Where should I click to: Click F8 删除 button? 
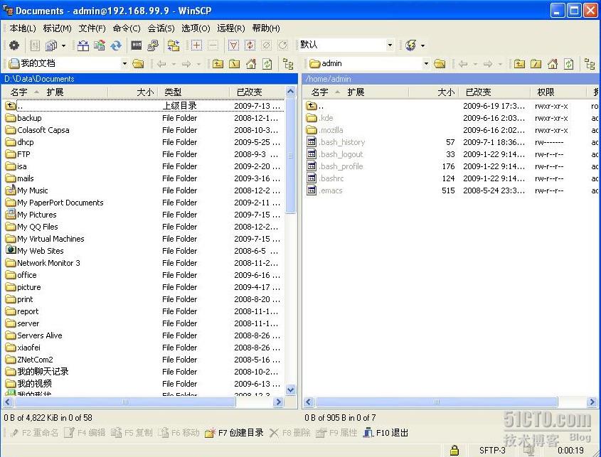(x=289, y=433)
